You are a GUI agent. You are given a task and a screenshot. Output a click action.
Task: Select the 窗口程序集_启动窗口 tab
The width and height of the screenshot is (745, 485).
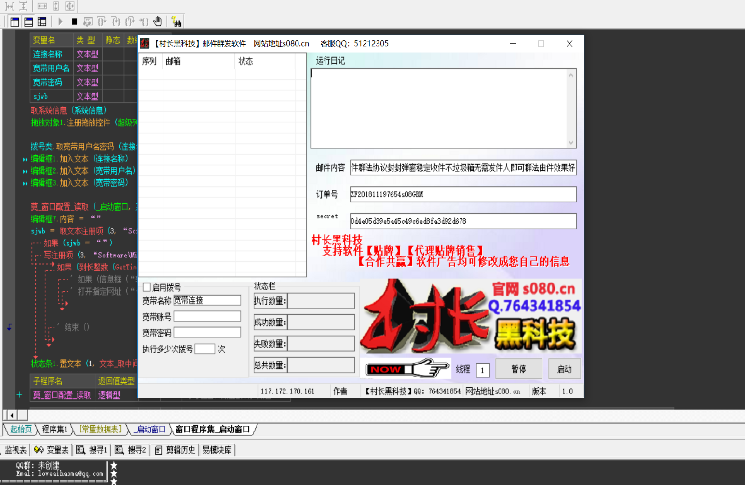point(213,429)
